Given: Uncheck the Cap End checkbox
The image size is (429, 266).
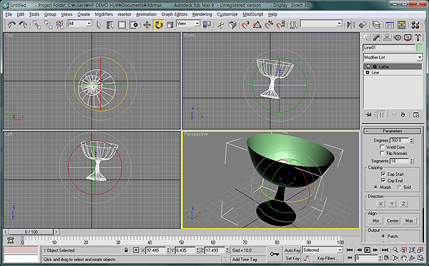Looking at the screenshot, I should 383,181.
